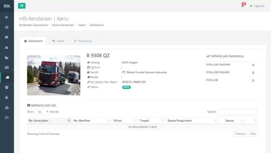This screenshot has width=271, height=153.
Task: Sort by No. Manifest column
Action: click(x=92, y=120)
